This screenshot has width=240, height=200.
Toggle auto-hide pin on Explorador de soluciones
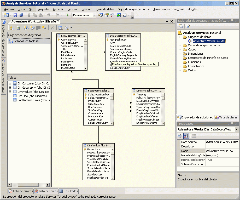click(x=232, y=20)
